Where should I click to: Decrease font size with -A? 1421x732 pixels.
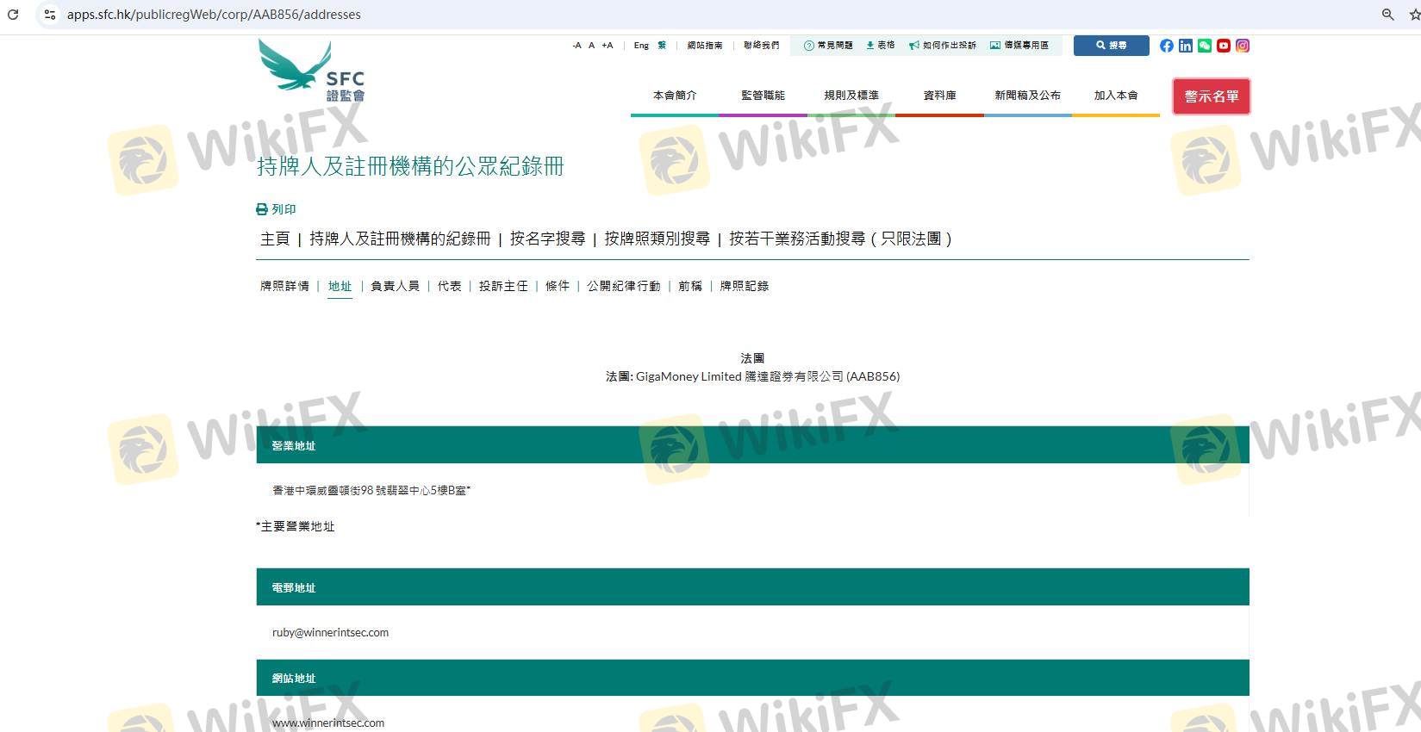[x=577, y=46]
